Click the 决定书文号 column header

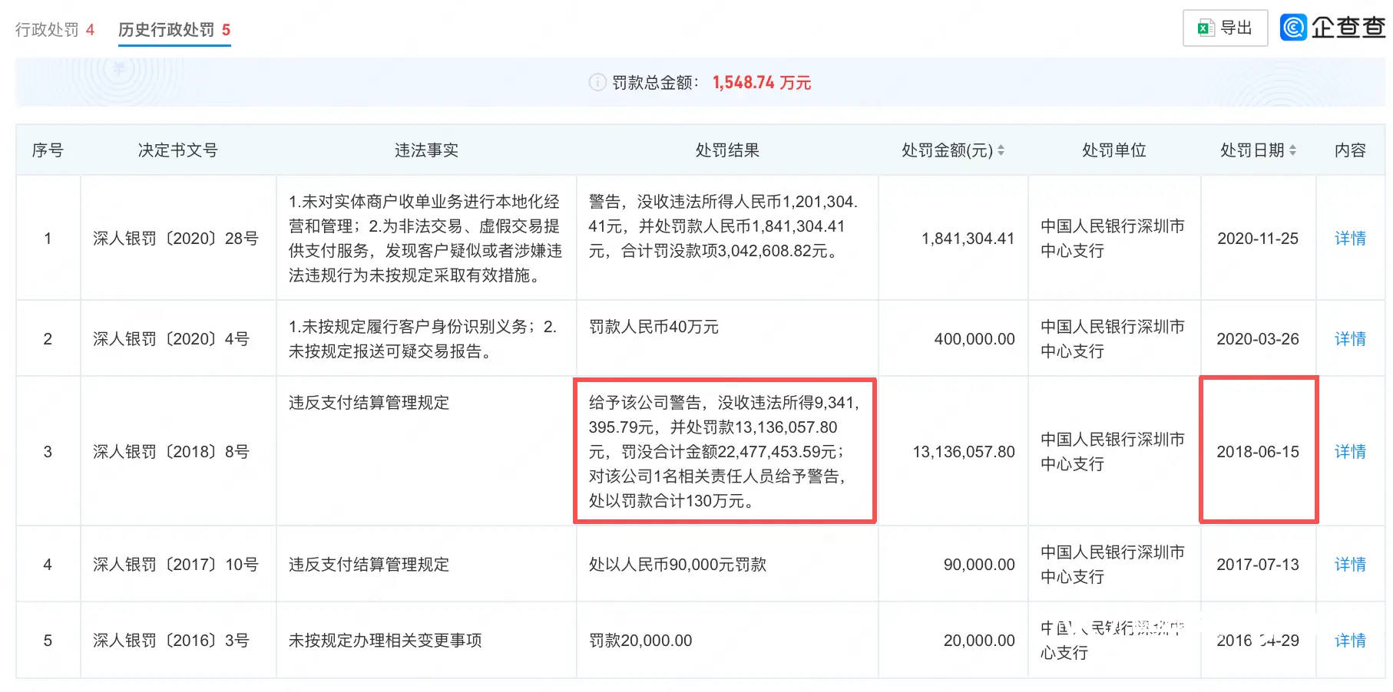[x=177, y=150]
